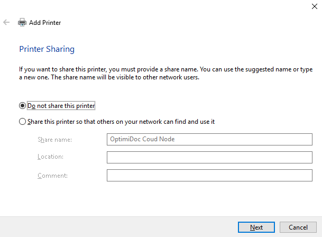Screen dimensions: 322x237
Task: Click the printer icon beside Add Printer
Action: pyautogui.click(x=22, y=22)
